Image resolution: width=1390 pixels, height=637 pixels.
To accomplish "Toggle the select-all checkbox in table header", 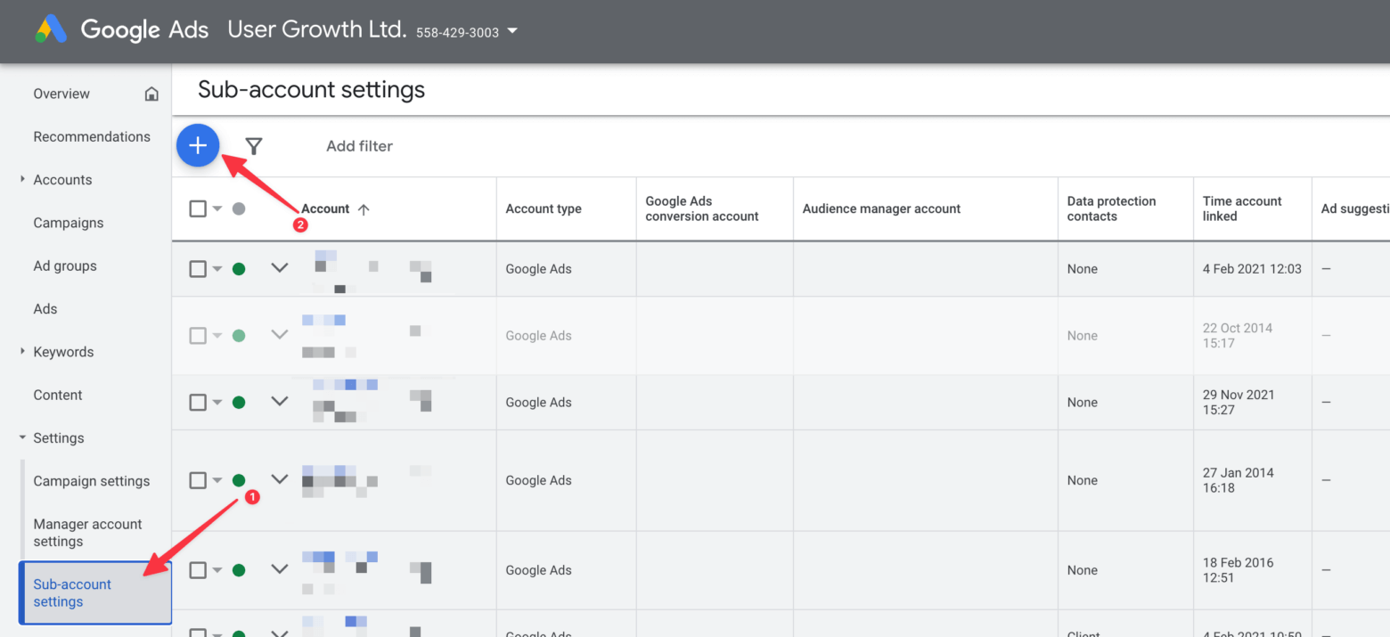I will click(x=198, y=209).
